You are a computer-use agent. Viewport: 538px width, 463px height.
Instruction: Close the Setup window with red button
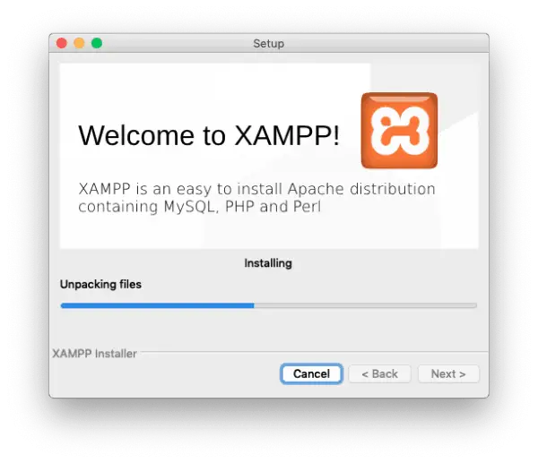[62, 43]
